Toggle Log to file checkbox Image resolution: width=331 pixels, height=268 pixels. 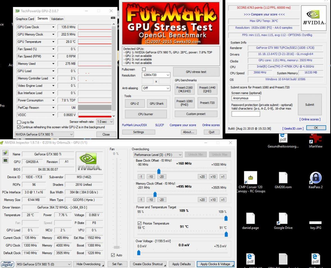click(x=19, y=122)
